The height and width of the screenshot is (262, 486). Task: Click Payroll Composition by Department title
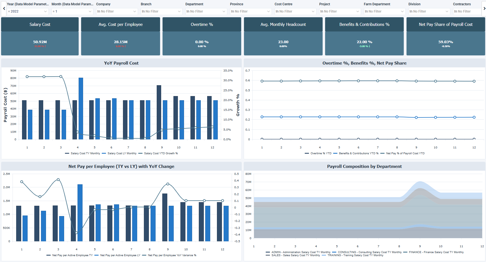coord(364,166)
